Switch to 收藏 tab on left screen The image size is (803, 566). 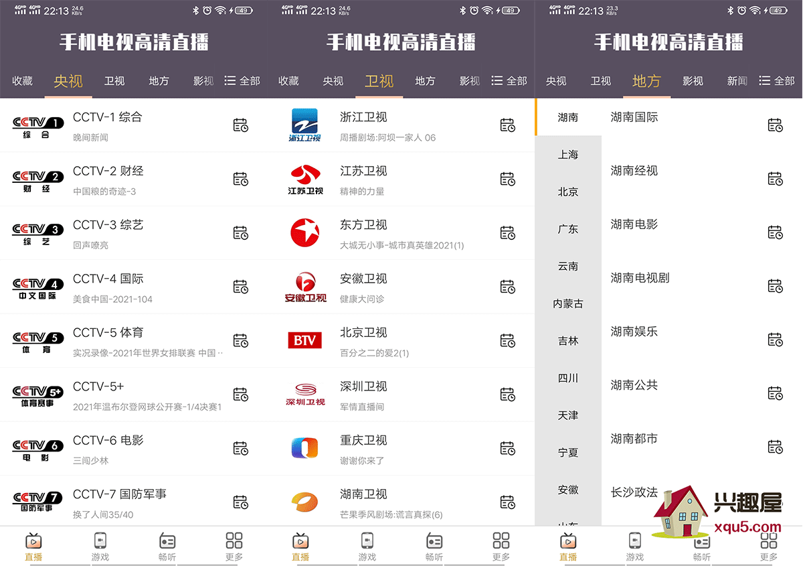(x=22, y=81)
